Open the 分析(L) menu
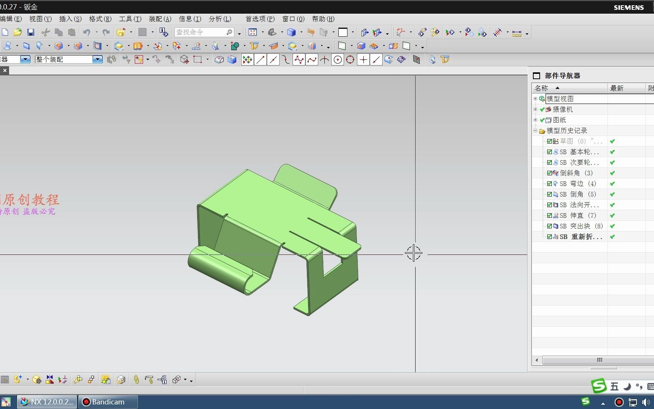Viewport: 654px width, 409px height. (x=220, y=19)
